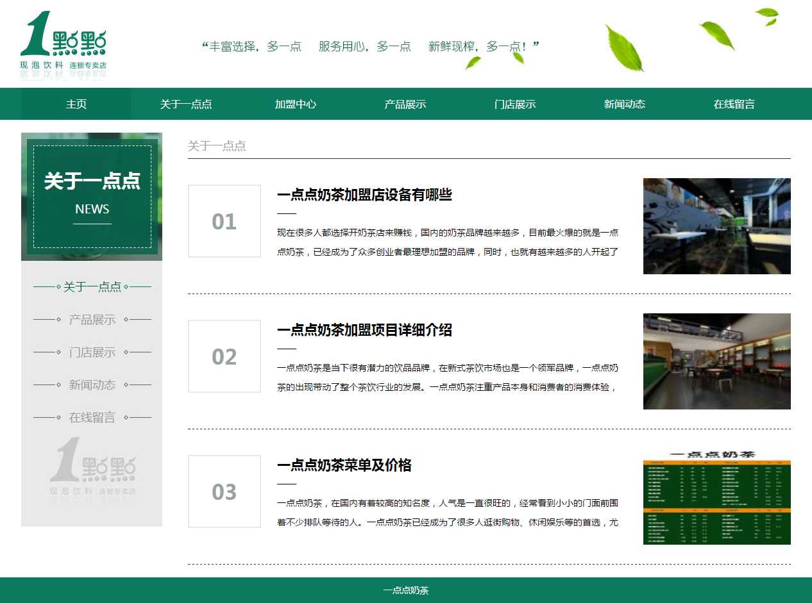Open 加盟中心 in the navigation bar
812x603 pixels.
pos(296,104)
